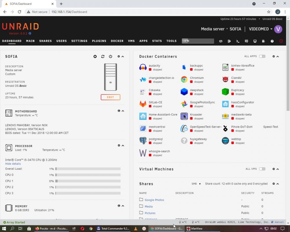Screen dimensions: 290x232
Task: Click the whoogle-search W icon
Action: pos(143,153)
